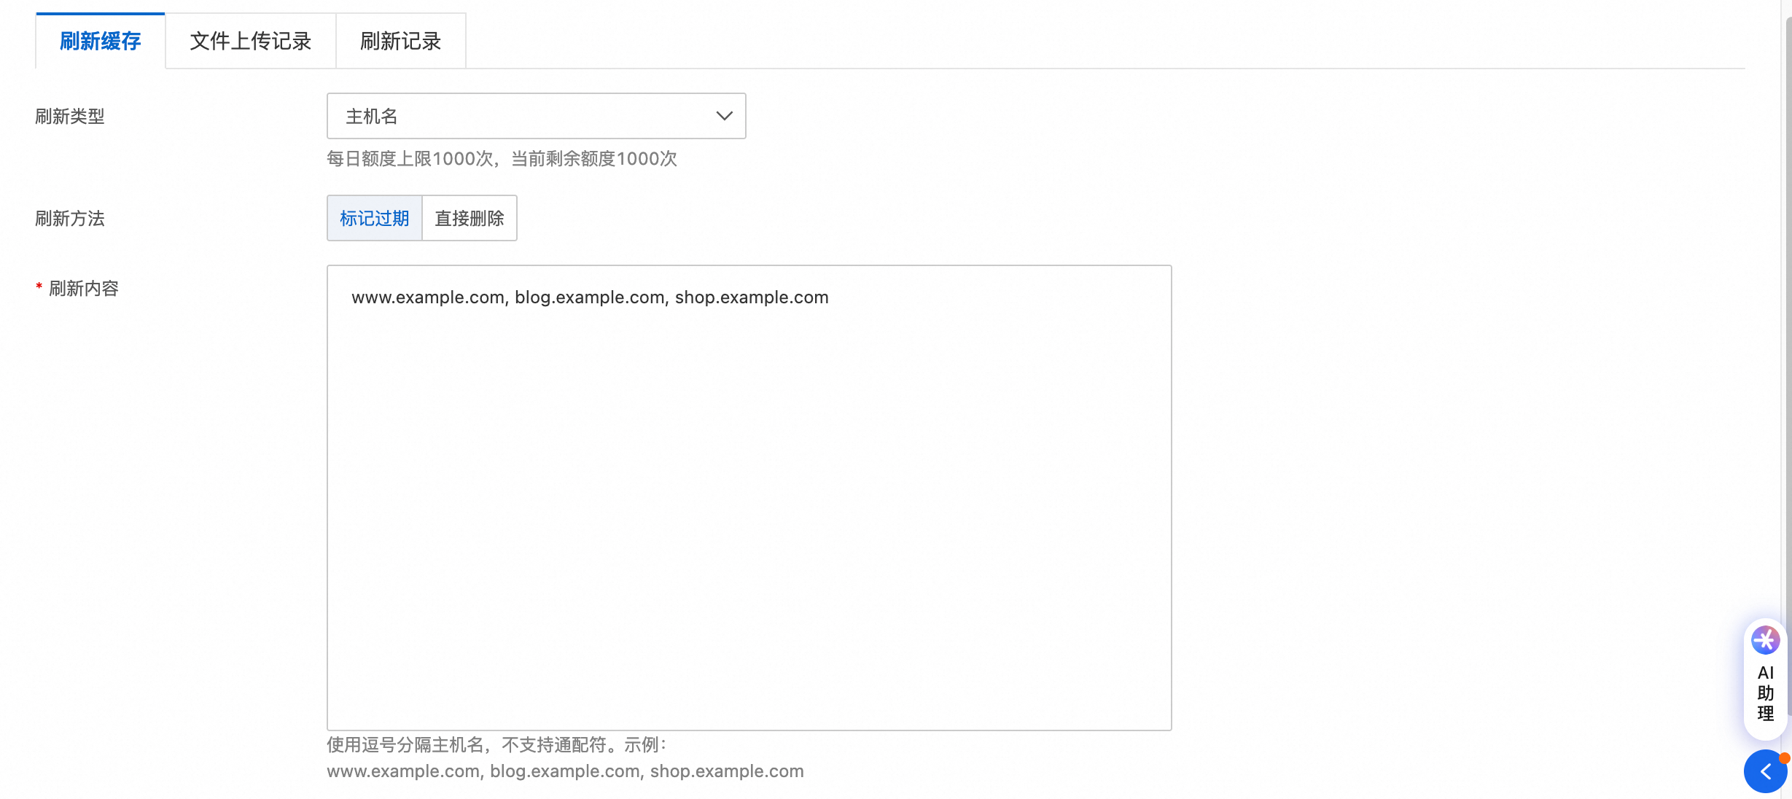Select the 直接删除 refresh method

click(470, 219)
